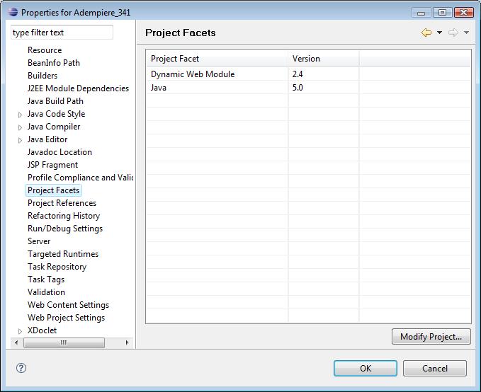481x392 pixels.
Task: Click the Eclipse icon in title bar
Action: pyautogui.click(x=13, y=12)
